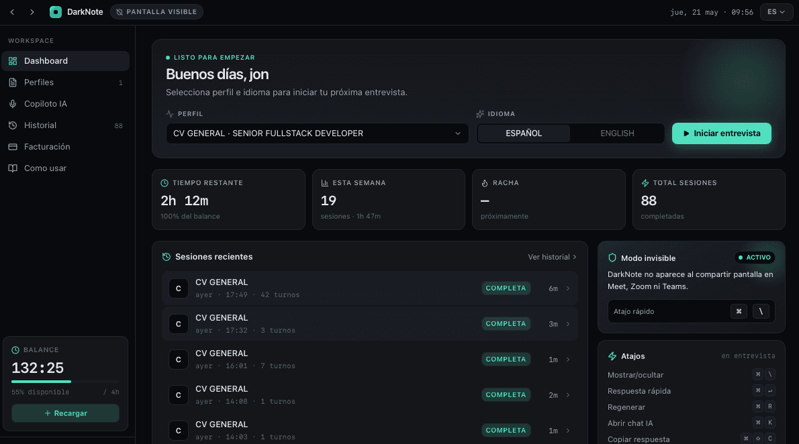Image resolution: width=799 pixels, height=444 pixels.
Task: Click the Mostrar/ocultar shortcut row
Action: click(x=691, y=375)
